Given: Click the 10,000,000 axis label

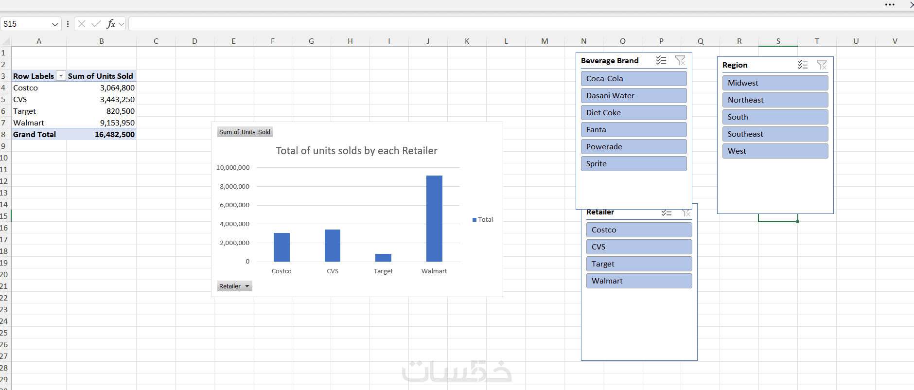Looking at the screenshot, I should (233, 167).
